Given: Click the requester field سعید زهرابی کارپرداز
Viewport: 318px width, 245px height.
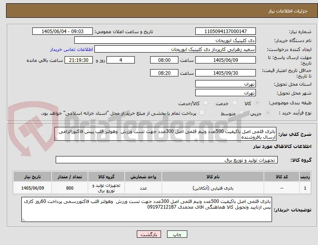Looking at the screenshot, I should 175,49.
